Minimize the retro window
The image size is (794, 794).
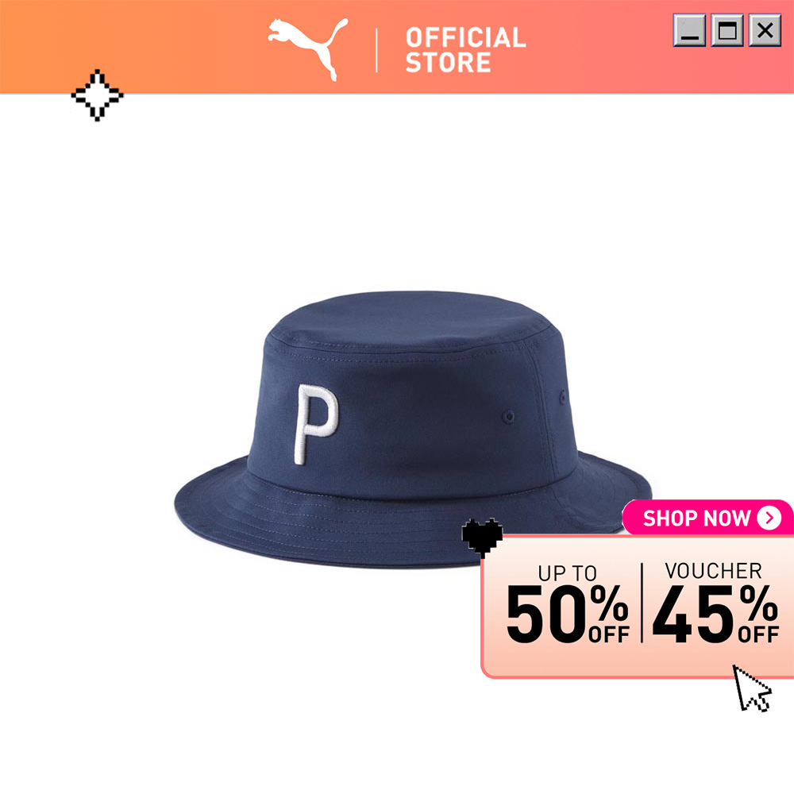pyautogui.click(x=689, y=30)
